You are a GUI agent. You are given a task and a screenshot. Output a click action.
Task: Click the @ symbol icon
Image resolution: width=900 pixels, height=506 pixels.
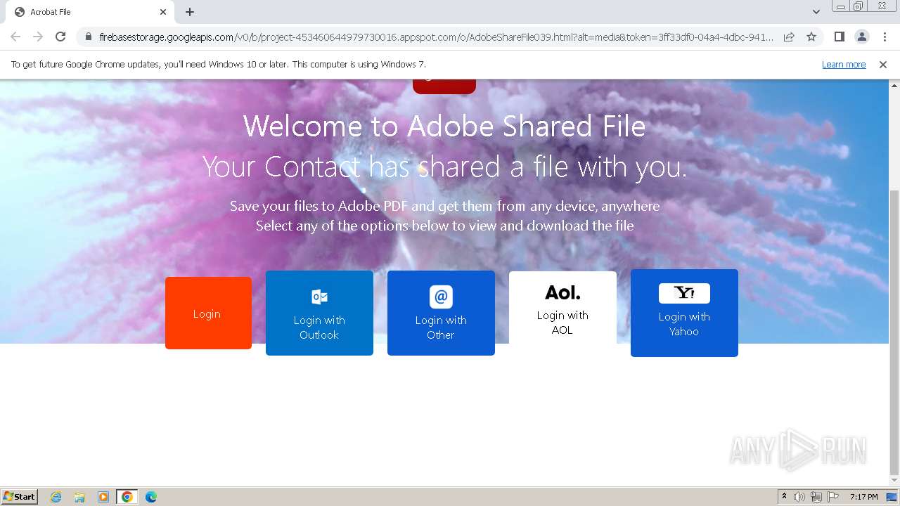click(x=441, y=297)
